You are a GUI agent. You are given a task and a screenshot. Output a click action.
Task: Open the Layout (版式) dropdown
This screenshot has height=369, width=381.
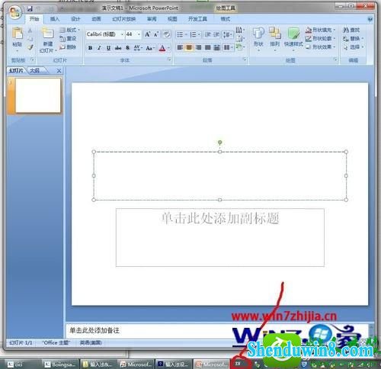click(x=69, y=30)
